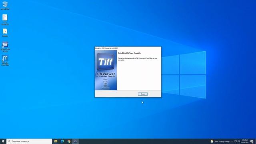256x144 pixels.
Task: Open the Windows Start menu
Action: point(3,141)
